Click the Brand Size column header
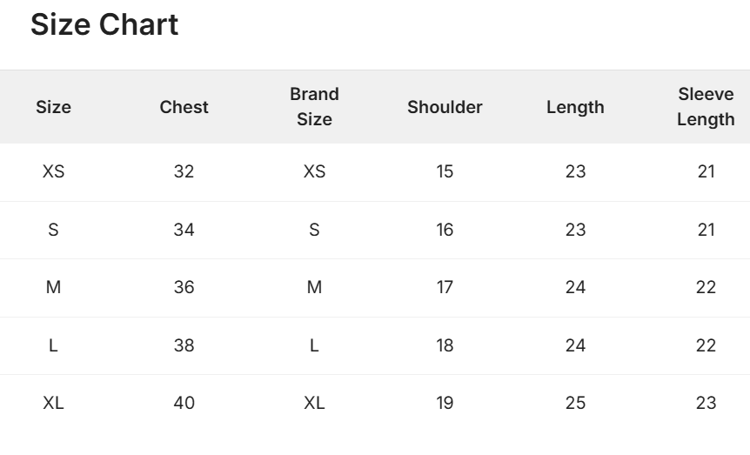 pyautogui.click(x=314, y=107)
